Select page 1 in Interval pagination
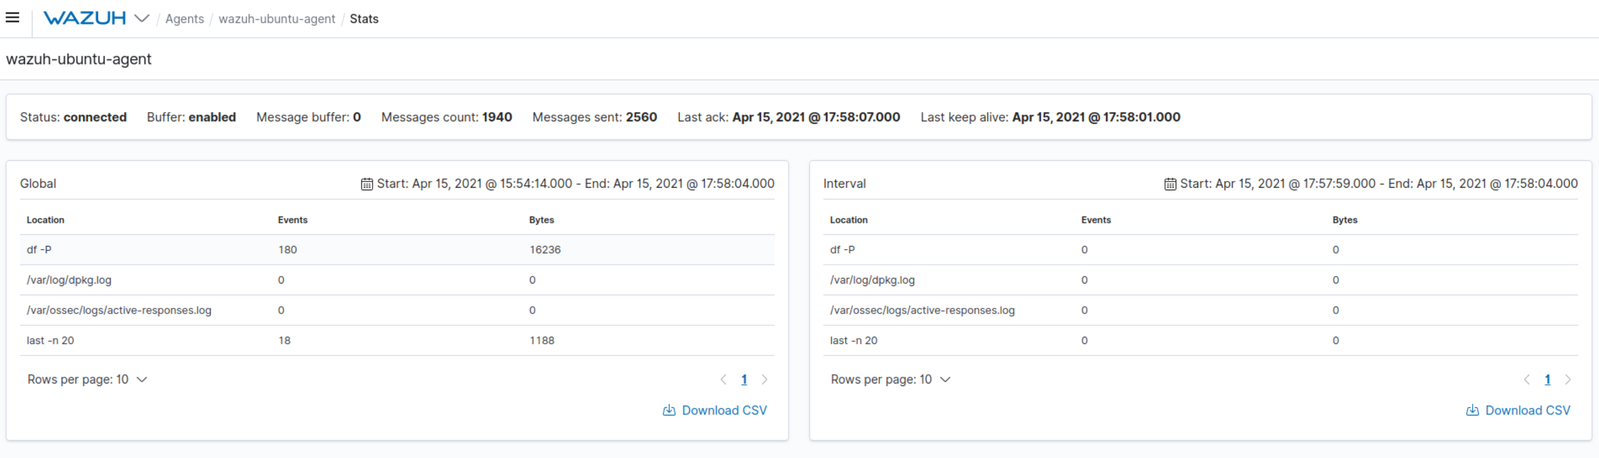The height and width of the screenshot is (458, 1599). (x=1547, y=380)
